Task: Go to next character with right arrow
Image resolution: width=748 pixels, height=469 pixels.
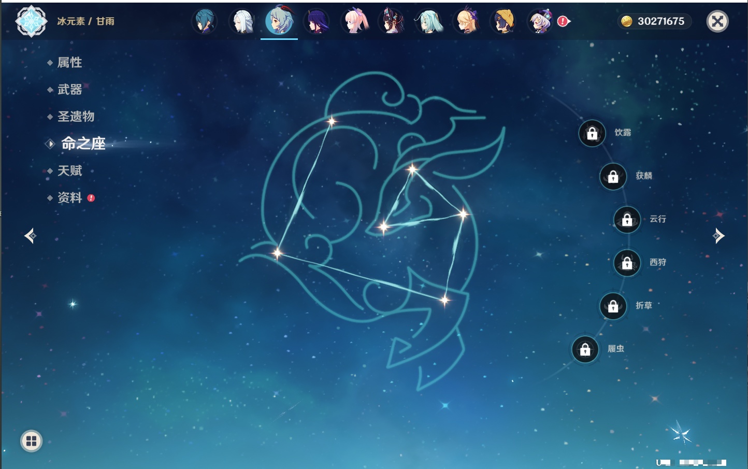Action: click(718, 236)
